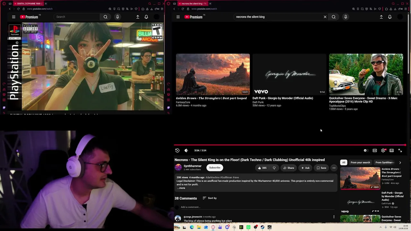The image size is (411, 231).
Task: Open player settings gear
Action: (383, 150)
